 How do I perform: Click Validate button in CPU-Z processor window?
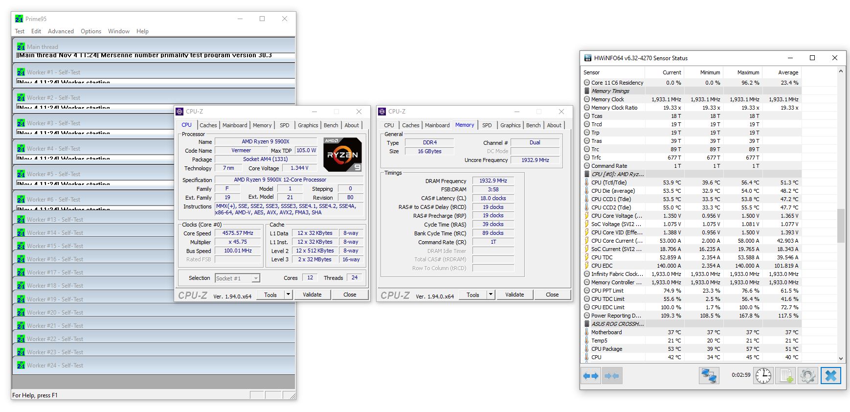[312, 295]
